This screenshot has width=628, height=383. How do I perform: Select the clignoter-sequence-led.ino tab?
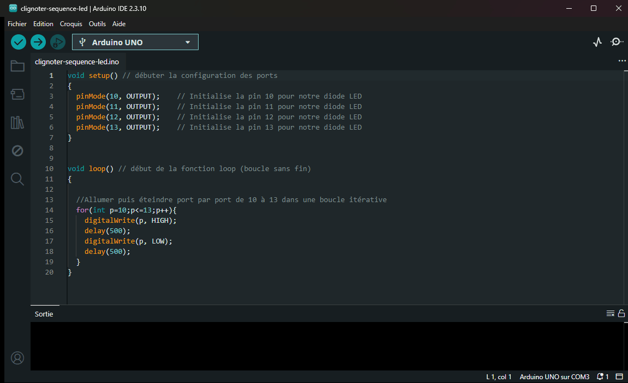[77, 62]
